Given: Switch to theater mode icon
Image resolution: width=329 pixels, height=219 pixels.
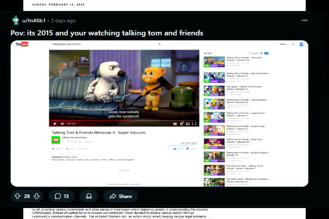Looking at the screenshot, I should click(188, 124).
